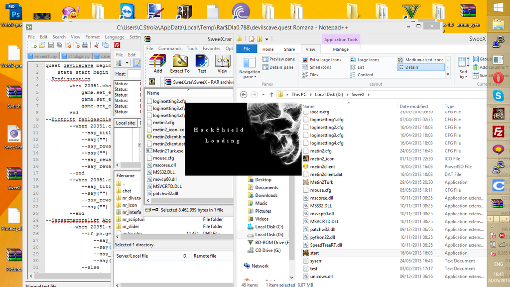Click the Test icon in WinRAR
The height and width of the screenshot is (287, 510).
pyautogui.click(x=202, y=64)
